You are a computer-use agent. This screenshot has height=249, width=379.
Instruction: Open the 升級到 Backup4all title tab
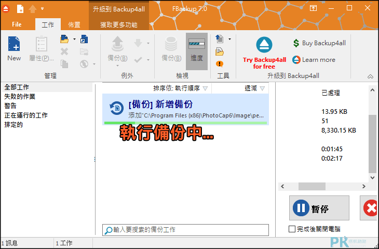(119, 9)
